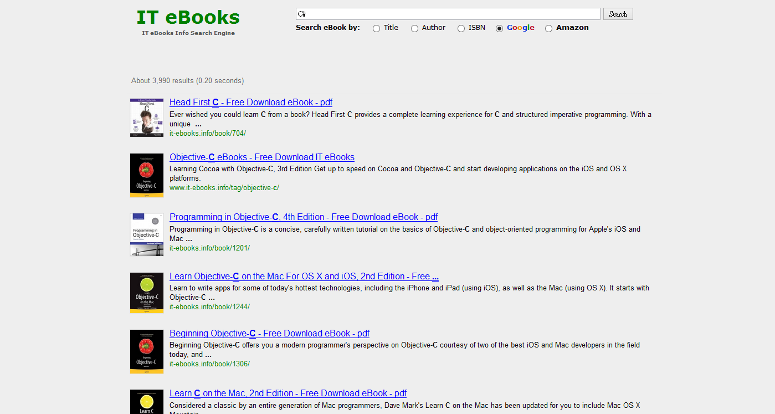
Task: Click the Learn Objective-C on the Mac cover
Action: 147,293
